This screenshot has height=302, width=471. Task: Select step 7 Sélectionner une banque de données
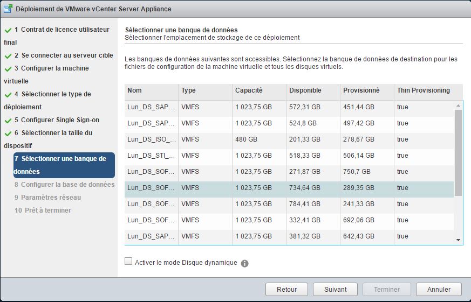coord(64,165)
